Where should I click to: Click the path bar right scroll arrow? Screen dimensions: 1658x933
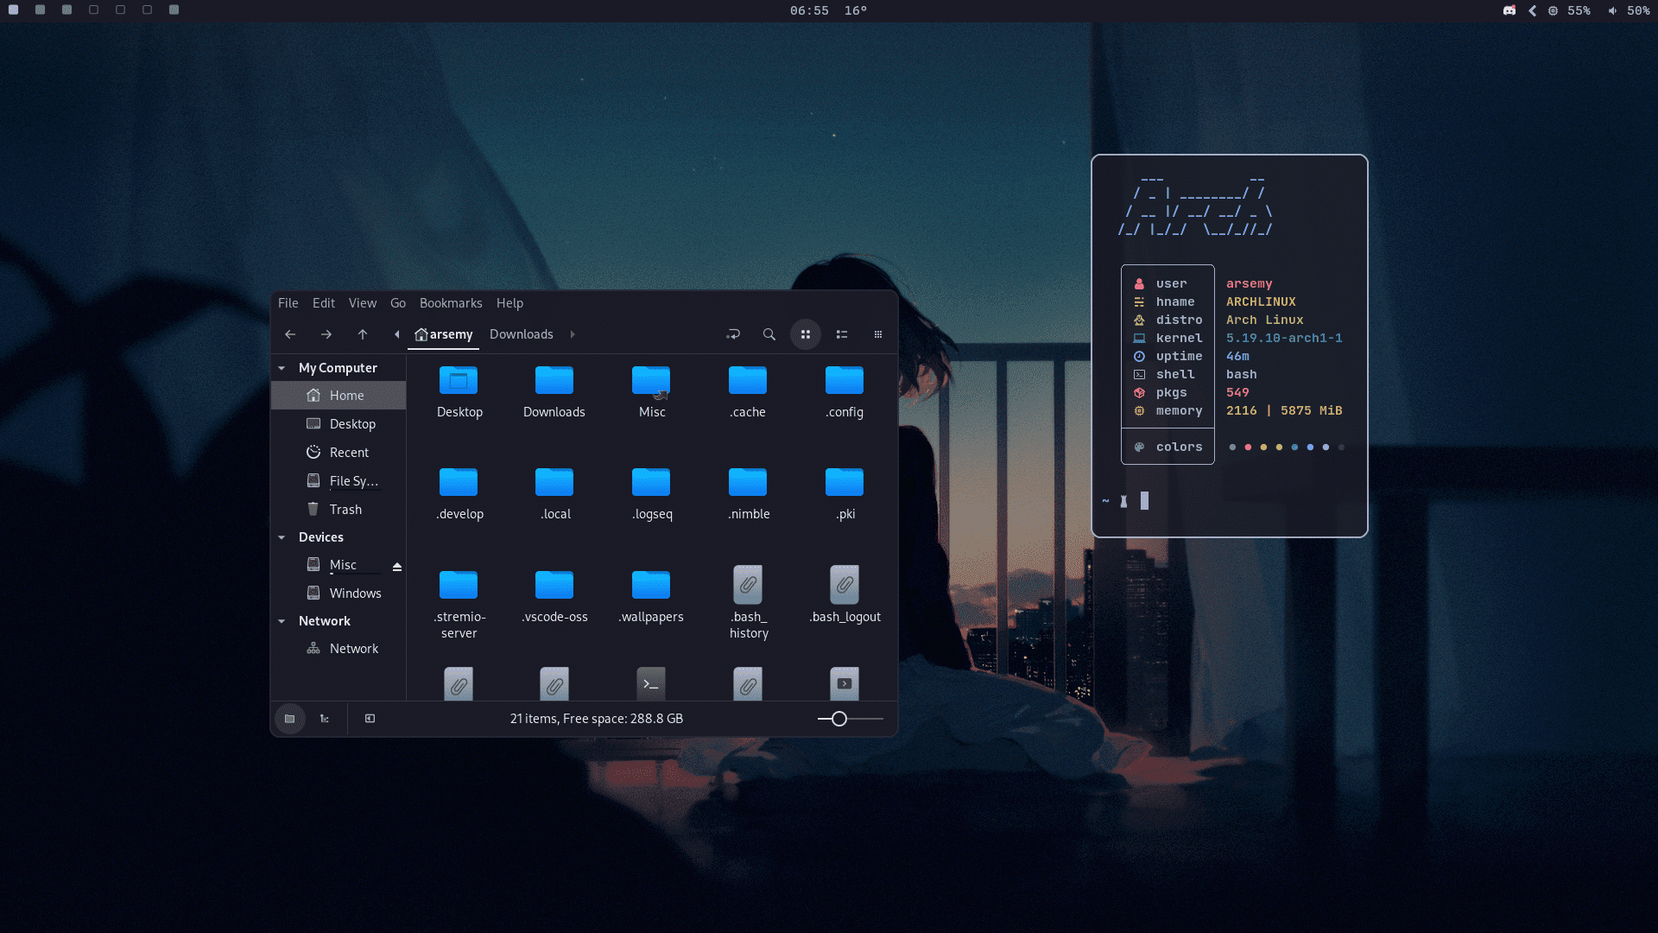click(x=573, y=334)
